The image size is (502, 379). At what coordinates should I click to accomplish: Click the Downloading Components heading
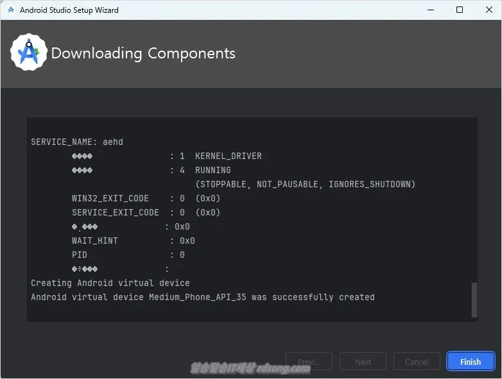(x=143, y=53)
